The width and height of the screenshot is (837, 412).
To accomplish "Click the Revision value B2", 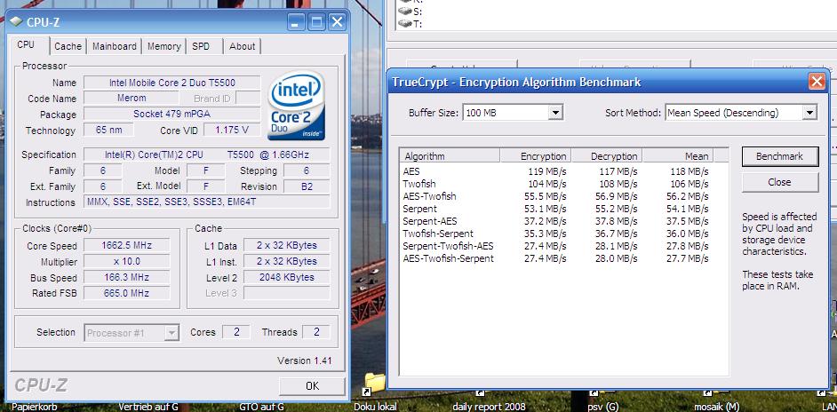I will (307, 186).
